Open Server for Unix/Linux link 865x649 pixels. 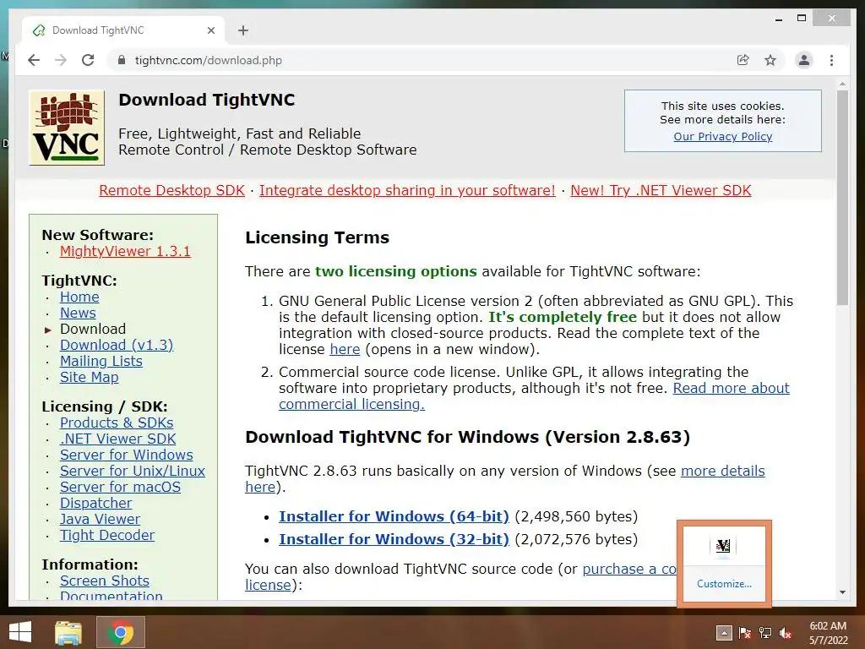pos(133,471)
